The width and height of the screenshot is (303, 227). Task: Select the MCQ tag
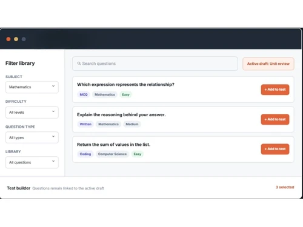point(84,94)
